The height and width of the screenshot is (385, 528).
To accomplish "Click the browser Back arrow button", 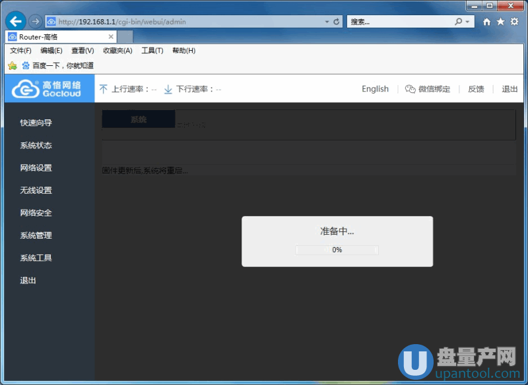I will pyautogui.click(x=15, y=21).
